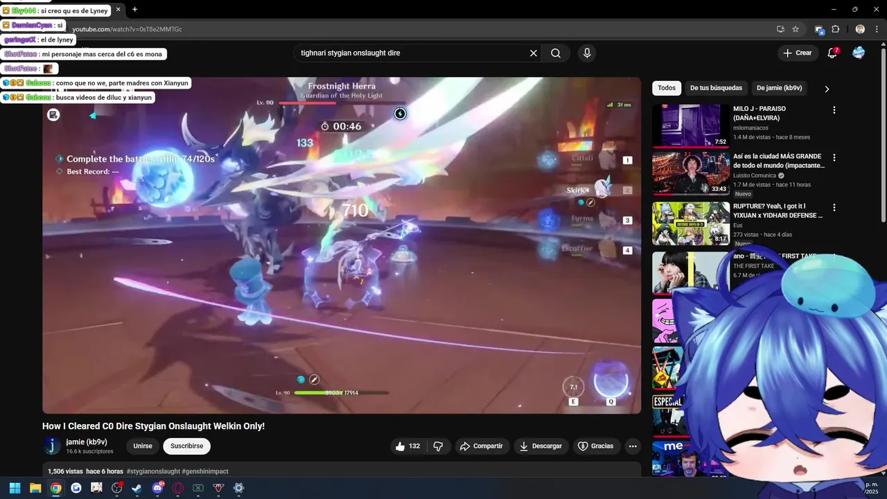
Task: Open the gear settings app in taskbar
Action: (x=239, y=488)
